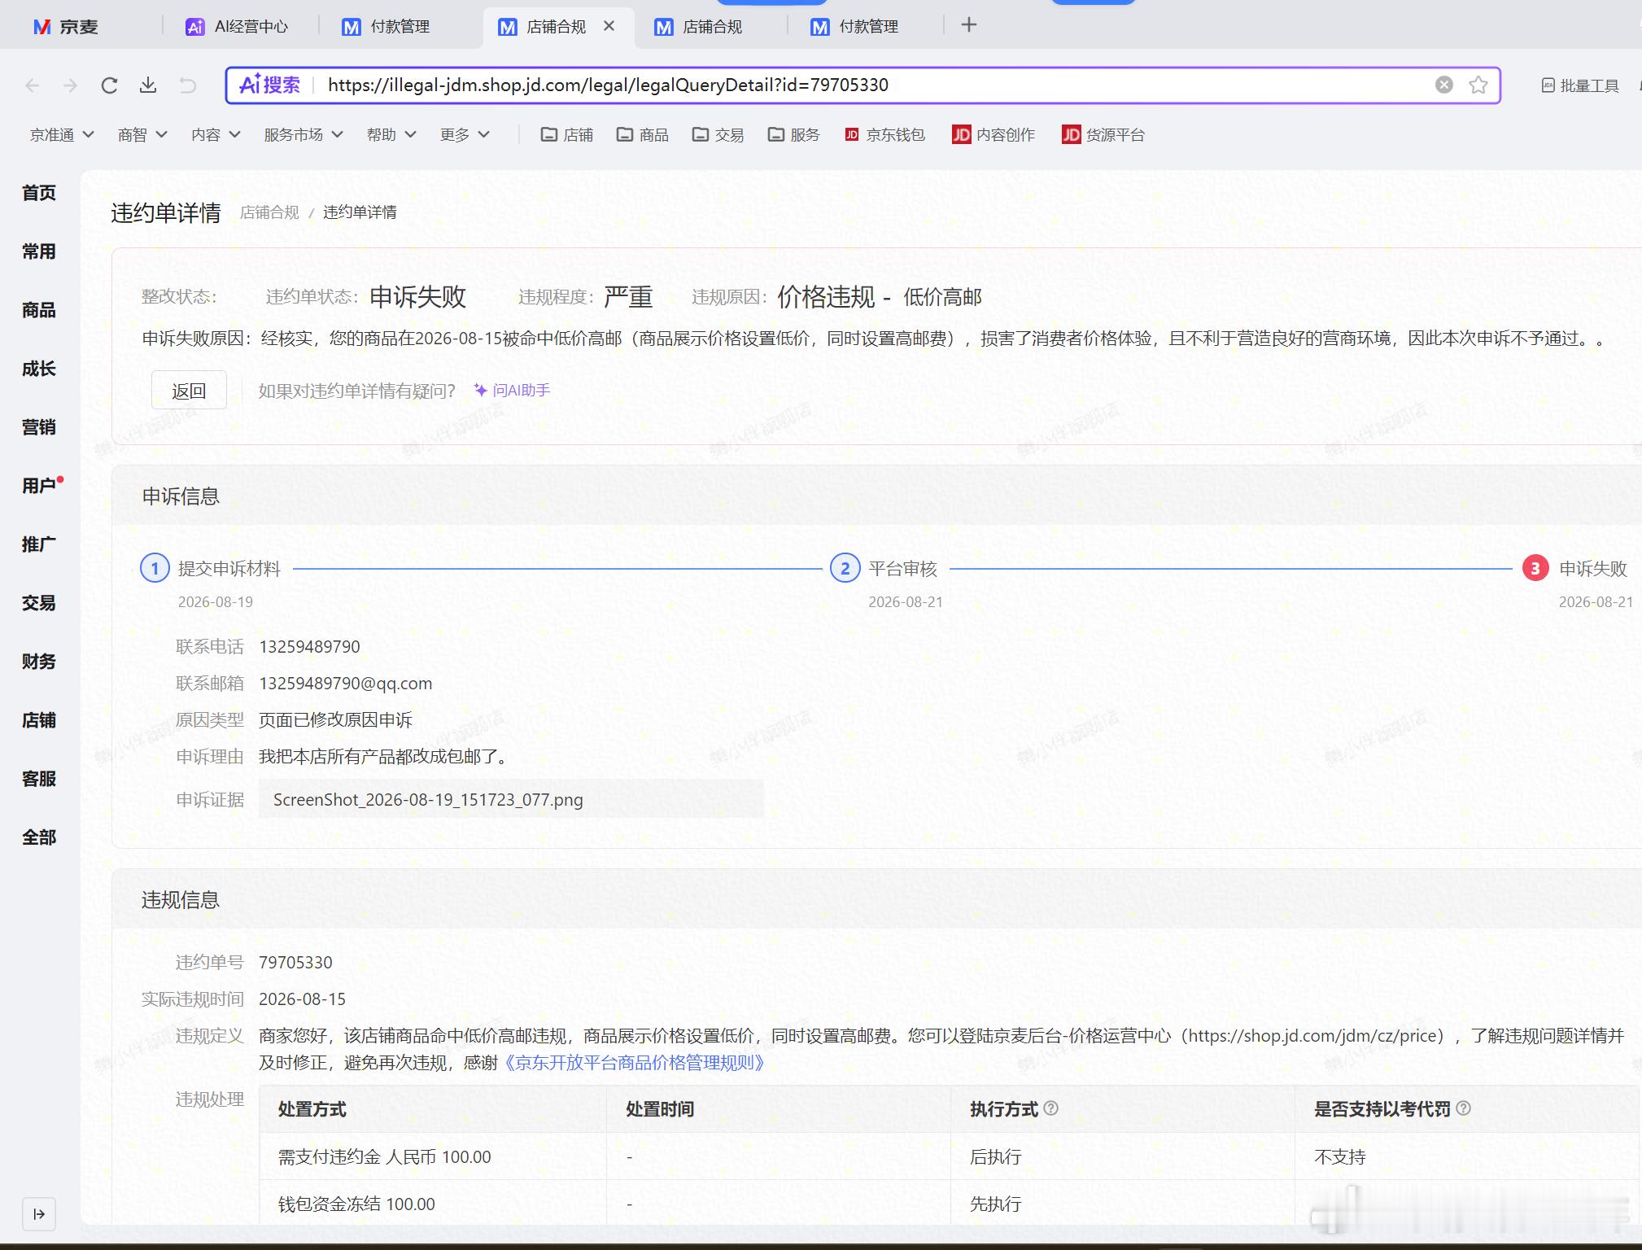
Task: Open the 服务 bookmark folder
Action: point(794,134)
